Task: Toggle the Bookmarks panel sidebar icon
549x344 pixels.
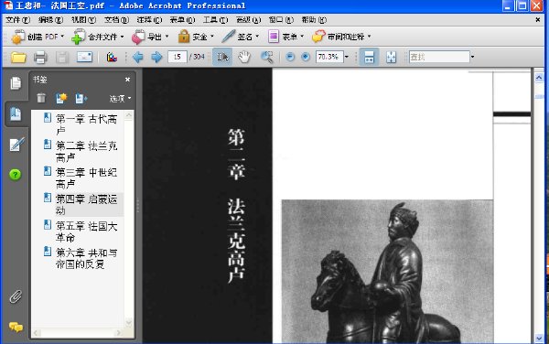Action: (16, 114)
